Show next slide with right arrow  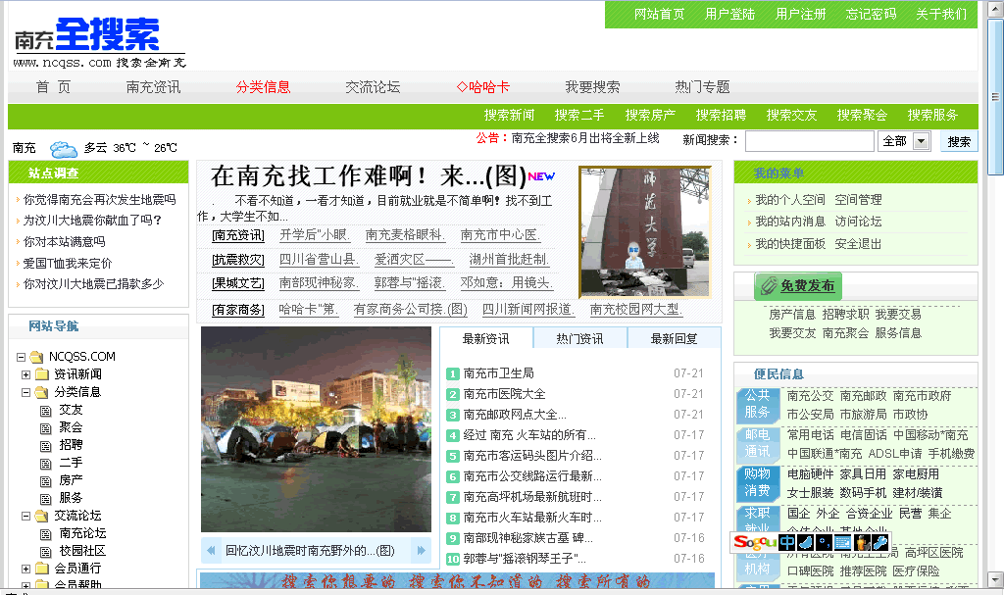coord(422,550)
